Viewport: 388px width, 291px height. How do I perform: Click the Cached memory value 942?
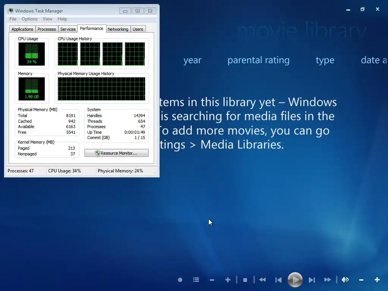click(72, 121)
